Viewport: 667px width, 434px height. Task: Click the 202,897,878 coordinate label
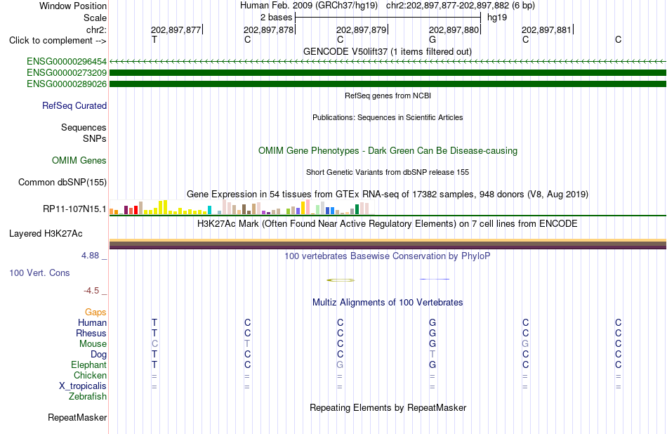click(x=268, y=29)
